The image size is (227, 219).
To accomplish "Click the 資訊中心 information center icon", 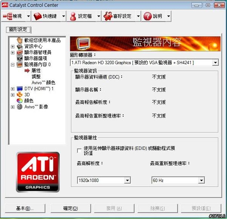I will pyautogui.click(x=20, y=46).
